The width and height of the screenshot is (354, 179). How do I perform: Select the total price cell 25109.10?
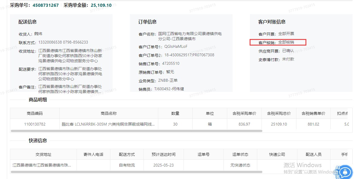tap(279, 124)
